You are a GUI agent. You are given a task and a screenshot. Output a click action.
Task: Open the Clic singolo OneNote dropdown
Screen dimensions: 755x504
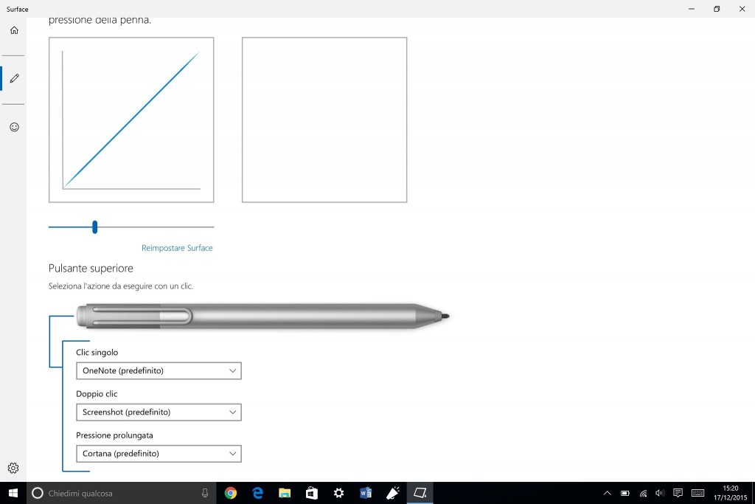159,370
